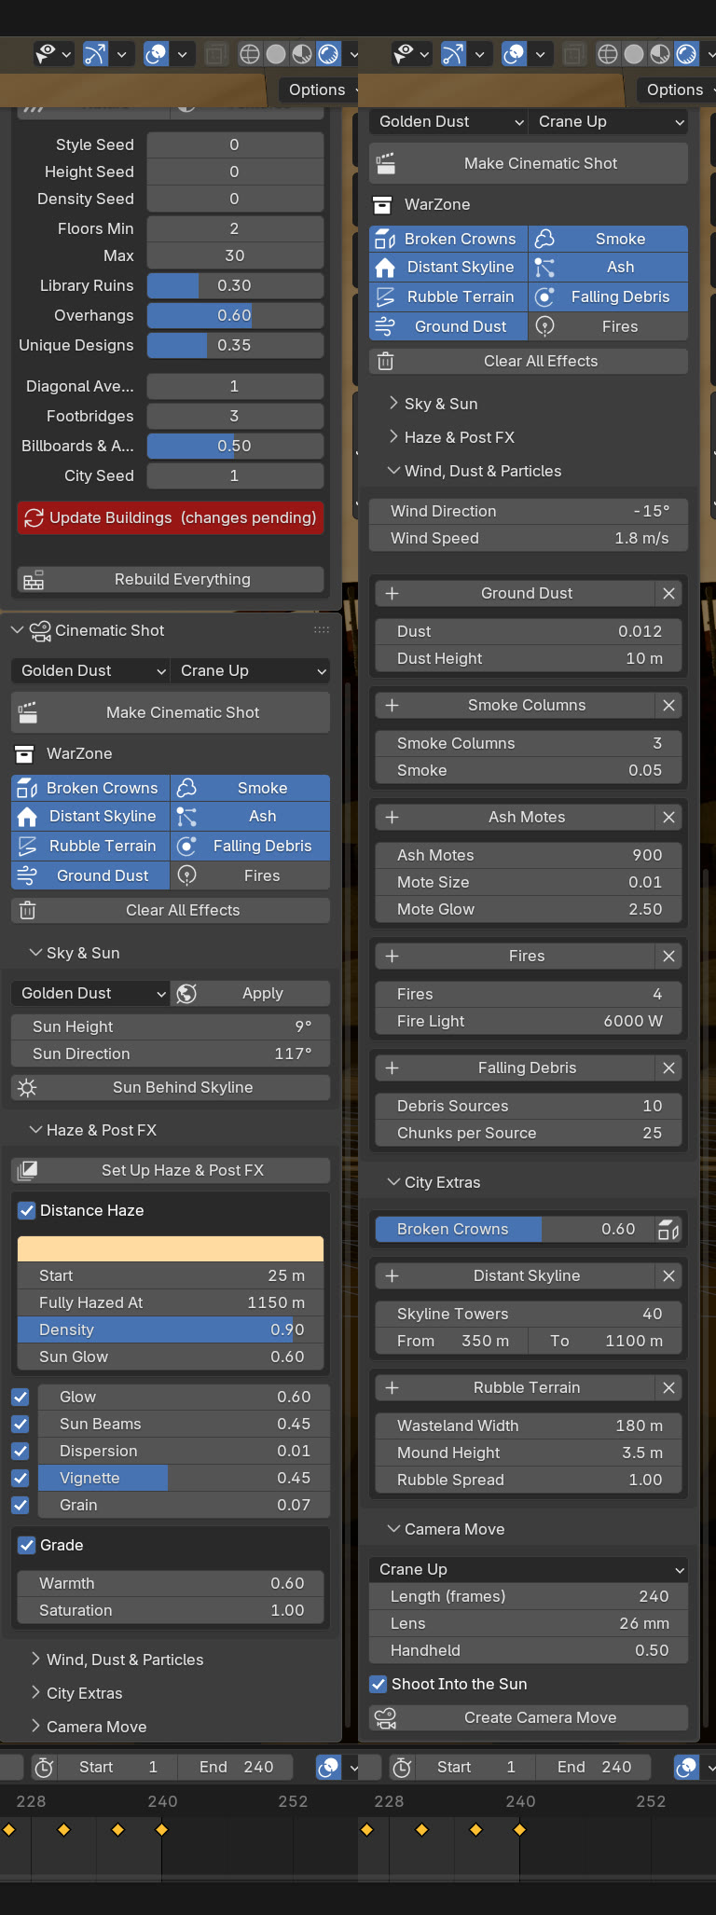The height and width of the screenshot is (1915, 716).
Task: Click keyframe diamond at frame 240 in right timeline
Action: (x=520, y=1830)
